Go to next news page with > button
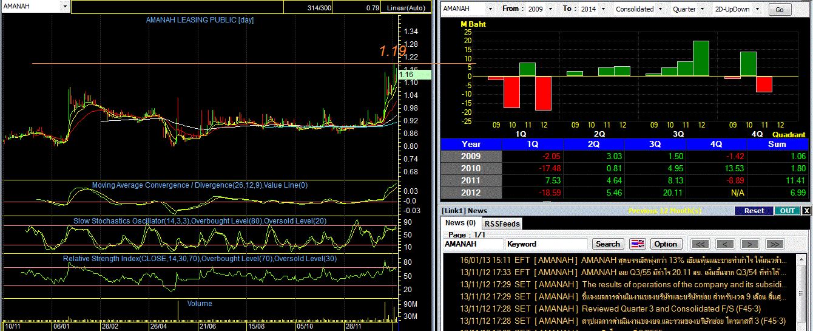813x331 pixels. (x=750, y=244)
